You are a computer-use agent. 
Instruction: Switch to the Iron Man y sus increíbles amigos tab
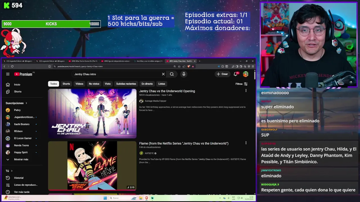point(148,61)
